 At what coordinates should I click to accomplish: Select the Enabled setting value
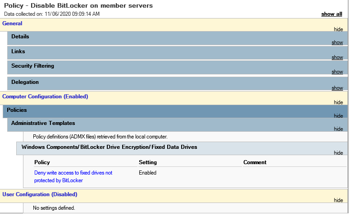click(147, 173)
